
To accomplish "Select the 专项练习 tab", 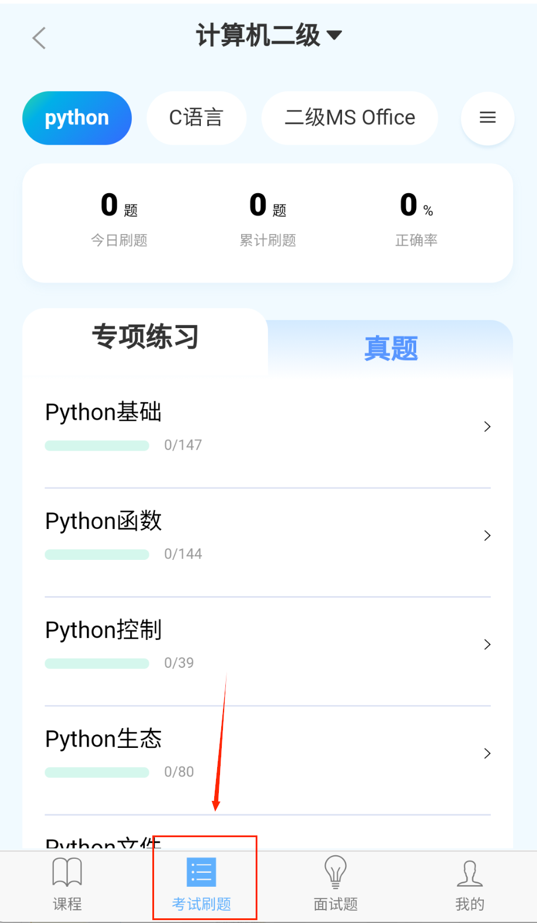I will click(145, 337).
